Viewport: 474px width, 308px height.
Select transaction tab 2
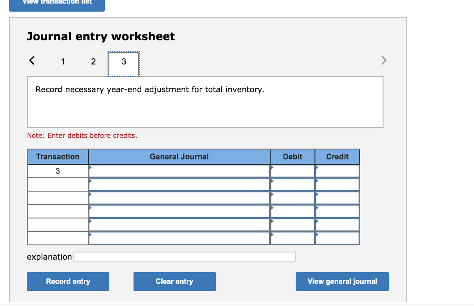pyautogui.click(x=93, y=62)
